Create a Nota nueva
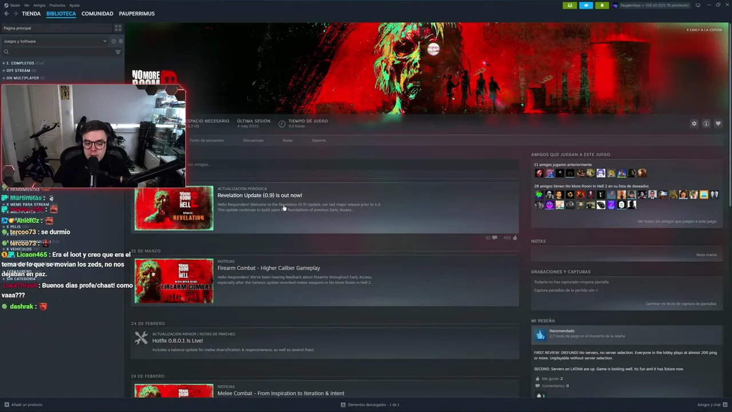Screen dimensions: 732x412 click(x=706, y=255)
